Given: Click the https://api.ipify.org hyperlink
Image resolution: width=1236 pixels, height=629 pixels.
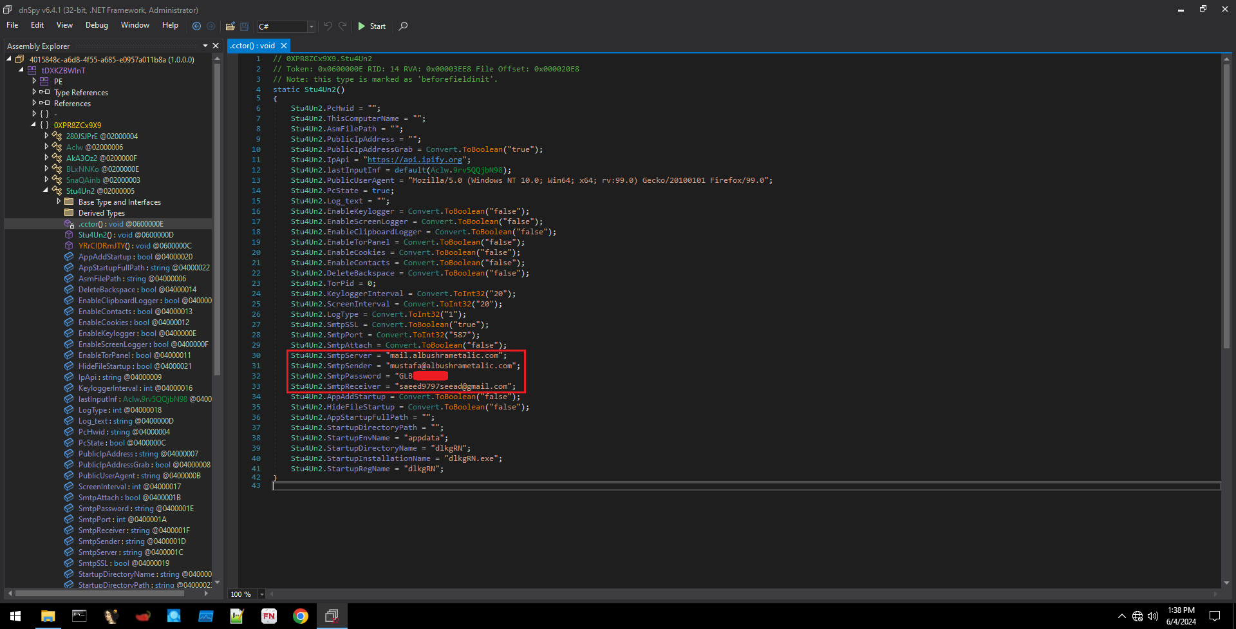Looking at the screenshot, I should click(415, 159).
